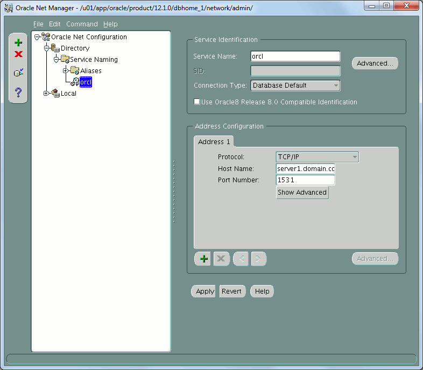Open the File menu
The width and height of the screenshot is (423, 370).
(x=38, y=24)
